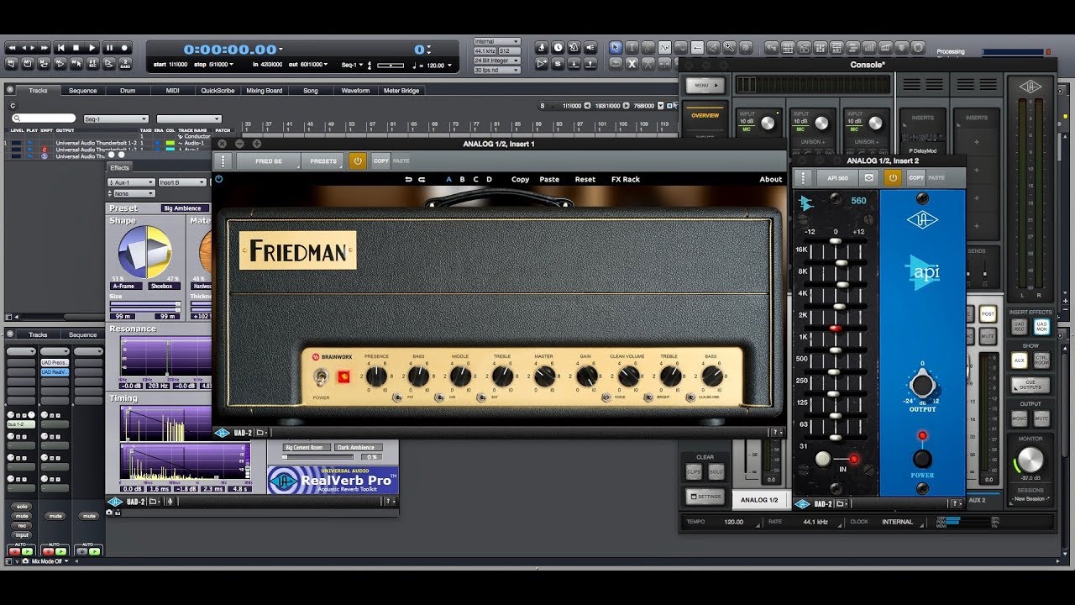Click FX Rack in Friedman plugin

coord(626,179)
